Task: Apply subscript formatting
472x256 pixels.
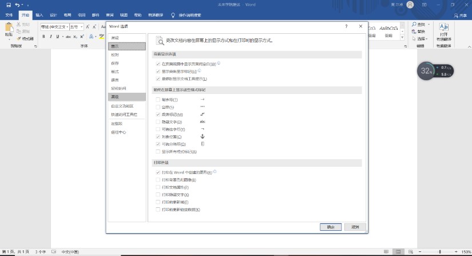Action: pos(76,37)
